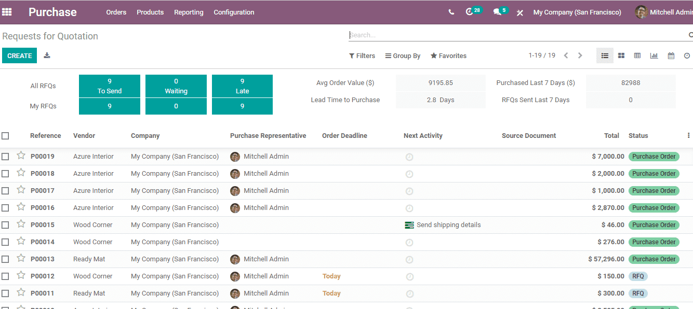This screenshot has width=693, height=309.
Task: Click pager text 1-19 / 19
Action: (x=542, y=55)
